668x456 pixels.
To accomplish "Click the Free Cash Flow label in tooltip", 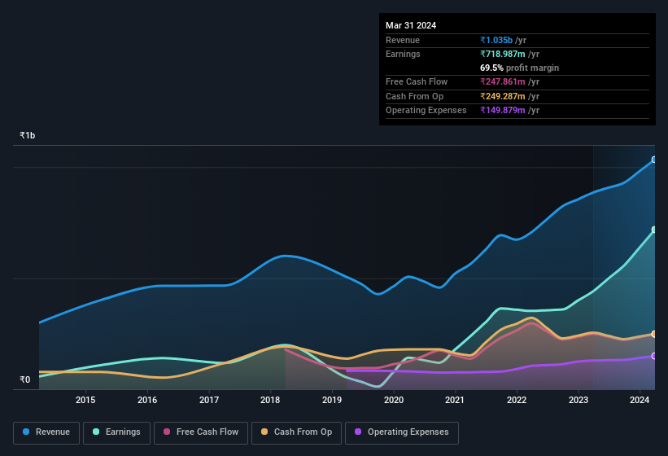I will (417, 81).
